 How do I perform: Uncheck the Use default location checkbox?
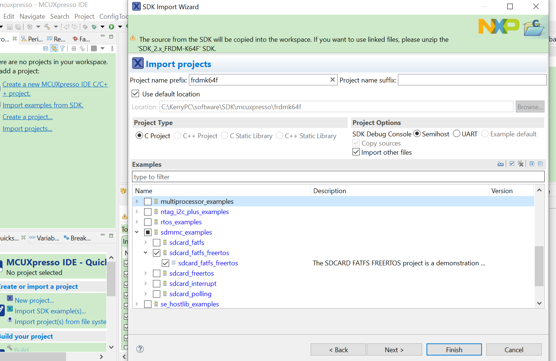point(135,93)
